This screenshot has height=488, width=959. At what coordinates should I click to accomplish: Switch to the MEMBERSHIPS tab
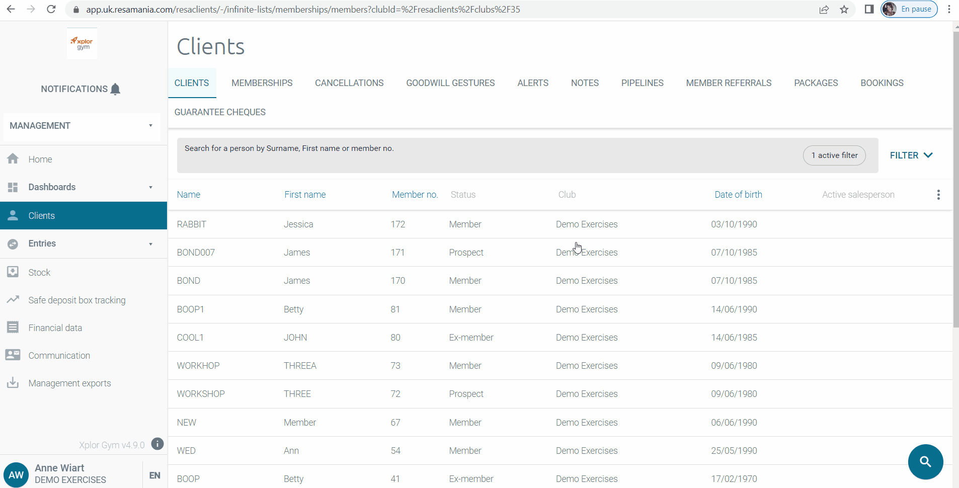262,83
